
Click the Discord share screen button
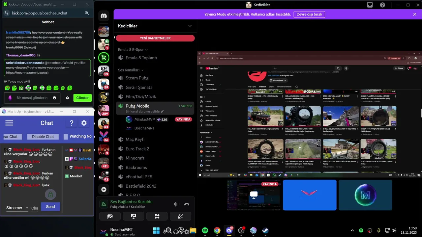click(x=134, y=216)
